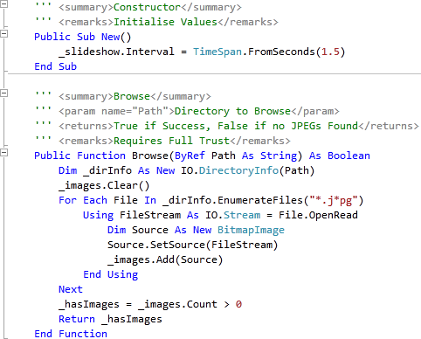Click '_images.Clear()' statement
Screen dimensions: 421x339
tap(104, 185)
